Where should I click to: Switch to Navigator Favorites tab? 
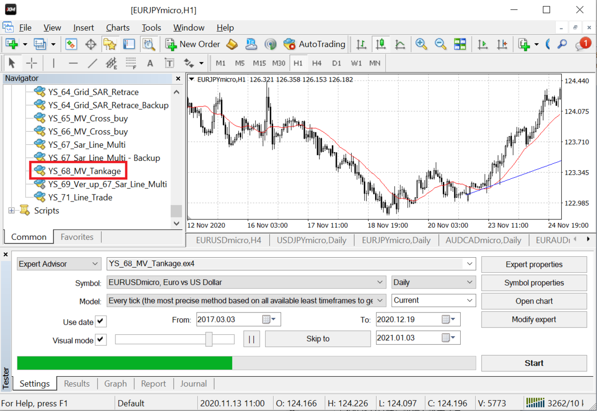click(x=77, y=237)
